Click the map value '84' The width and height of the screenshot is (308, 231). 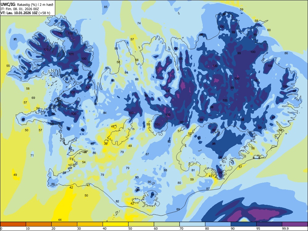pos(126,72)
